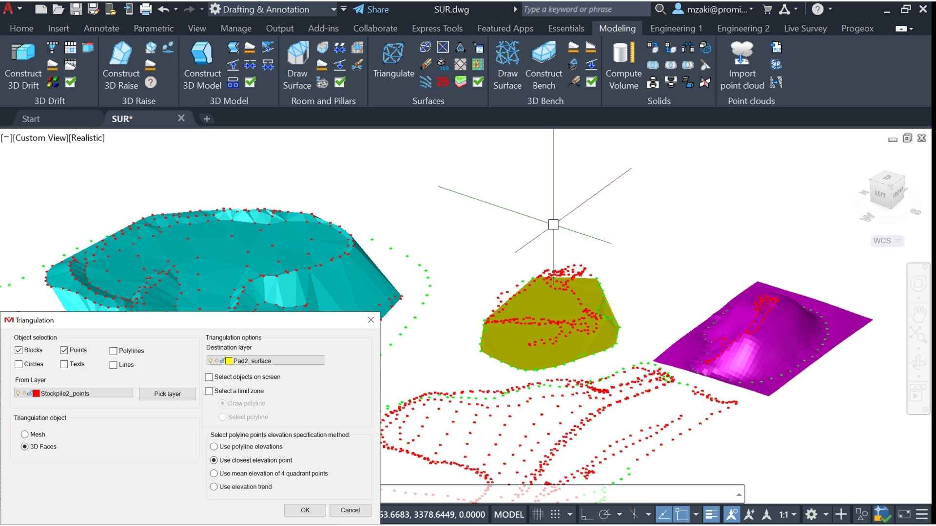
Task: Open Destination layer Pad2_surface dropdown
Action: (x=266, y=360)
